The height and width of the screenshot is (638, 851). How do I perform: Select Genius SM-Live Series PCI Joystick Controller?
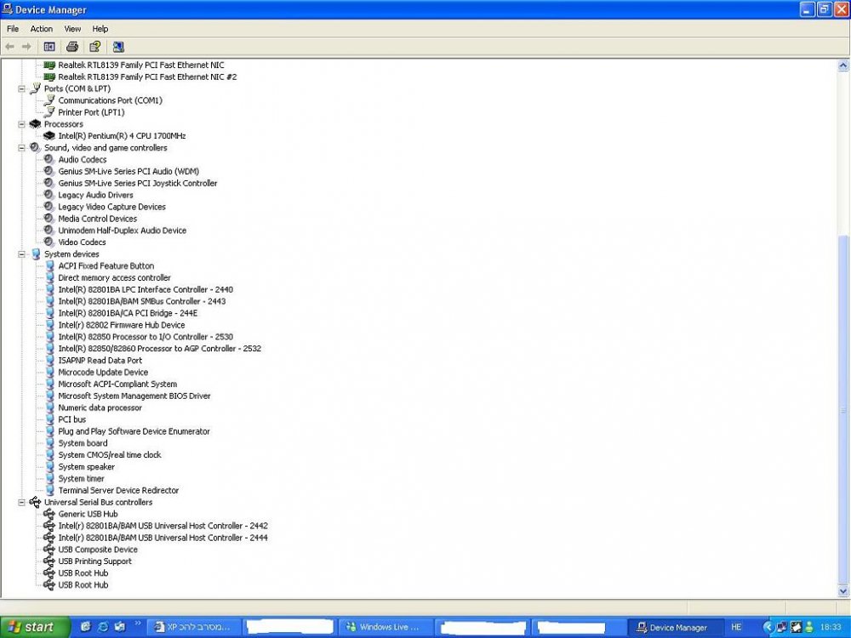pos(138,184)
